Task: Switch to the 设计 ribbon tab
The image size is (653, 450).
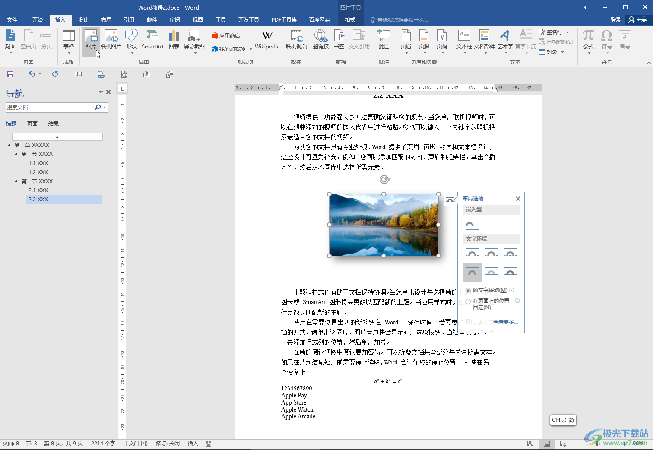Action: pyautogui.click(x=83, y=20)
